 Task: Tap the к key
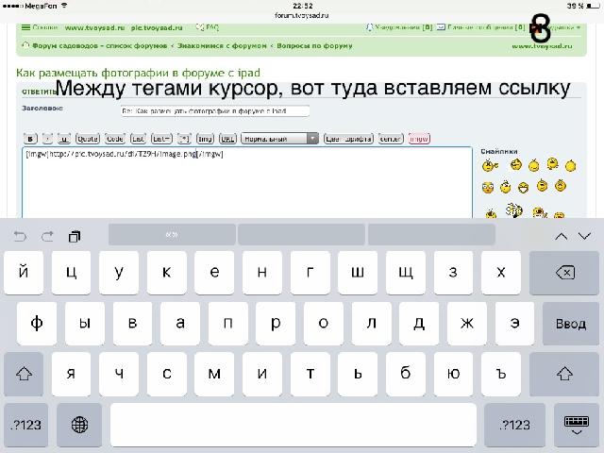(x=167, y=273)
